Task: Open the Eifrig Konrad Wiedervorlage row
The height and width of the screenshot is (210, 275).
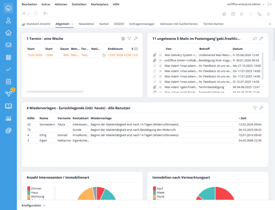Action: [144, 135]
